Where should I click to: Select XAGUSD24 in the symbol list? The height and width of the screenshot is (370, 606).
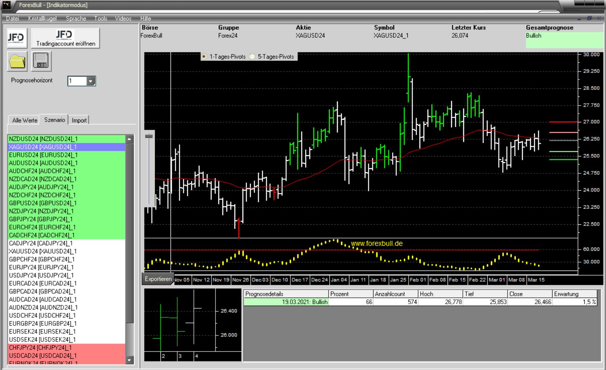[x=67, y=147]
